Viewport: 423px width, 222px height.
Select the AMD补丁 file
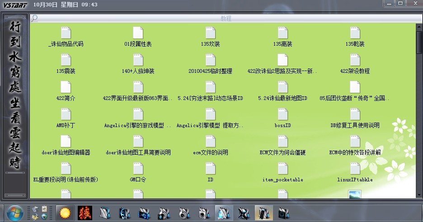66,115
